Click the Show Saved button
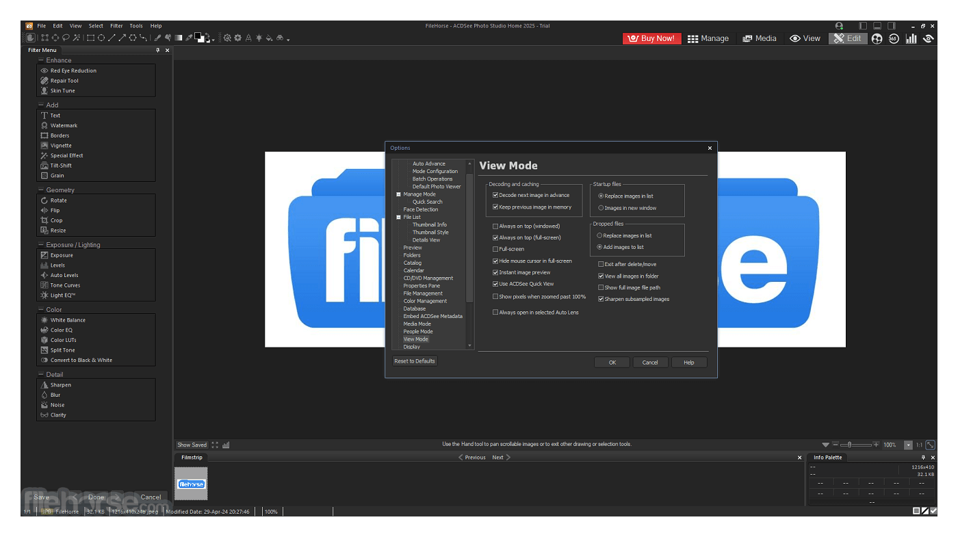The image size is (958, 537). (192, 445)
